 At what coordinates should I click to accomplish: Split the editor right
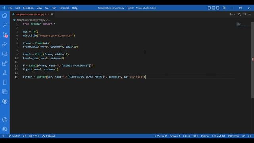pos(244,14)
